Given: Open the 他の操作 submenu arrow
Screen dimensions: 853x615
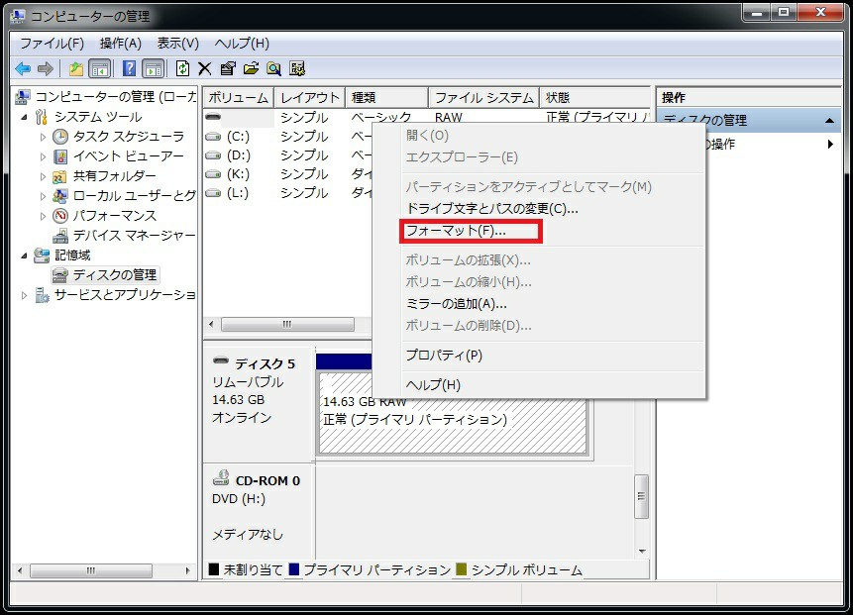Looking at the screenshot, I should [x=830, y=145].
